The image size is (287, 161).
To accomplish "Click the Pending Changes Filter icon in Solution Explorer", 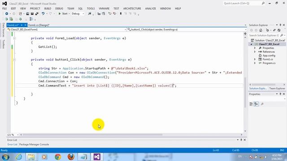I will click(x=267, y=30).
